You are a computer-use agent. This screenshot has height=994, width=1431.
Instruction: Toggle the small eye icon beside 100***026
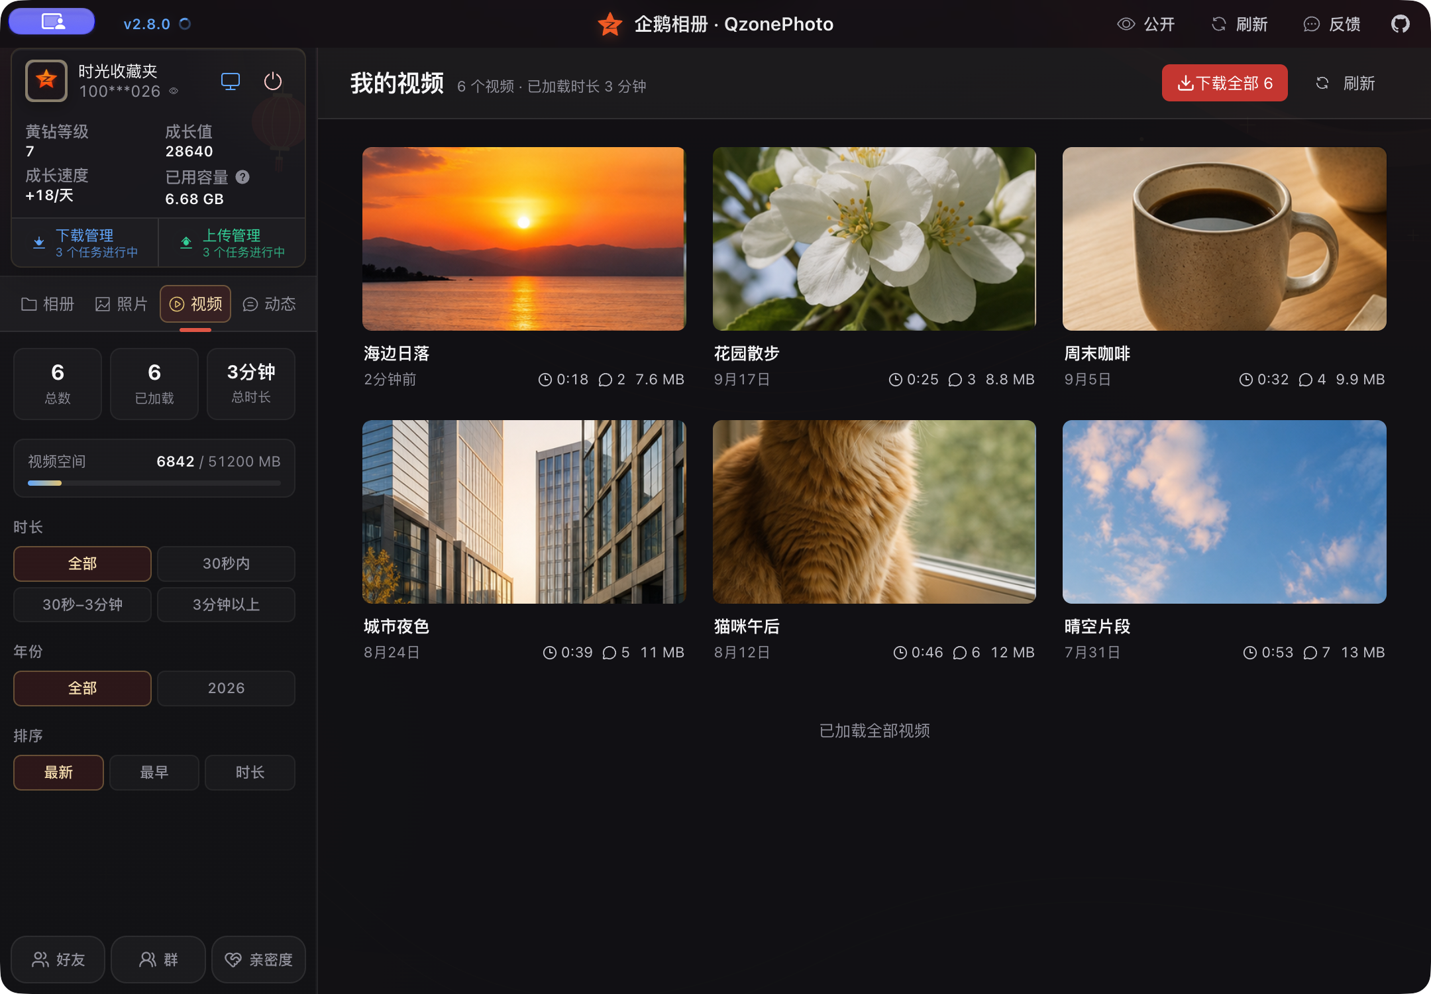(174, 91)
